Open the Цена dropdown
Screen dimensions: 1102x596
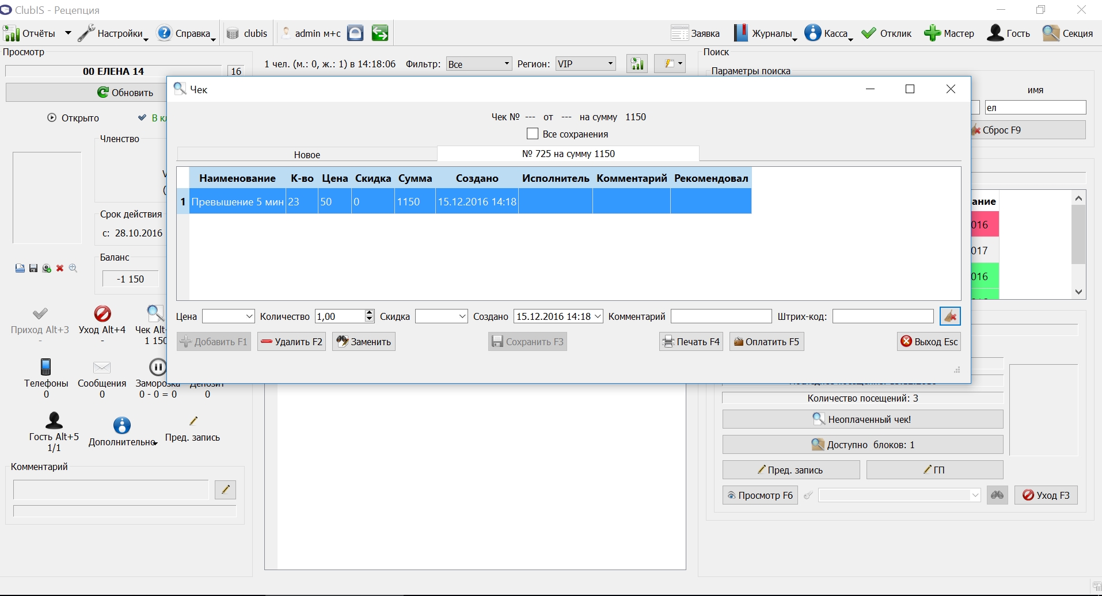tap(229, 316)
